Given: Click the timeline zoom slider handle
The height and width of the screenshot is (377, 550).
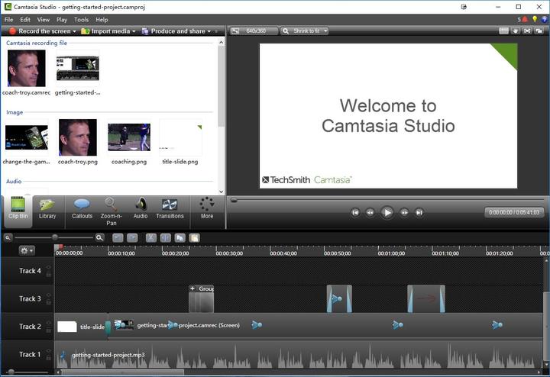Looking at the screenshot, I should click(55, 237).
